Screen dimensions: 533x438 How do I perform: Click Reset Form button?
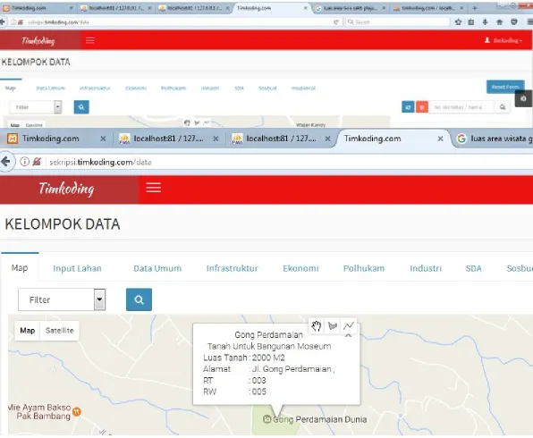click(505, 87)
